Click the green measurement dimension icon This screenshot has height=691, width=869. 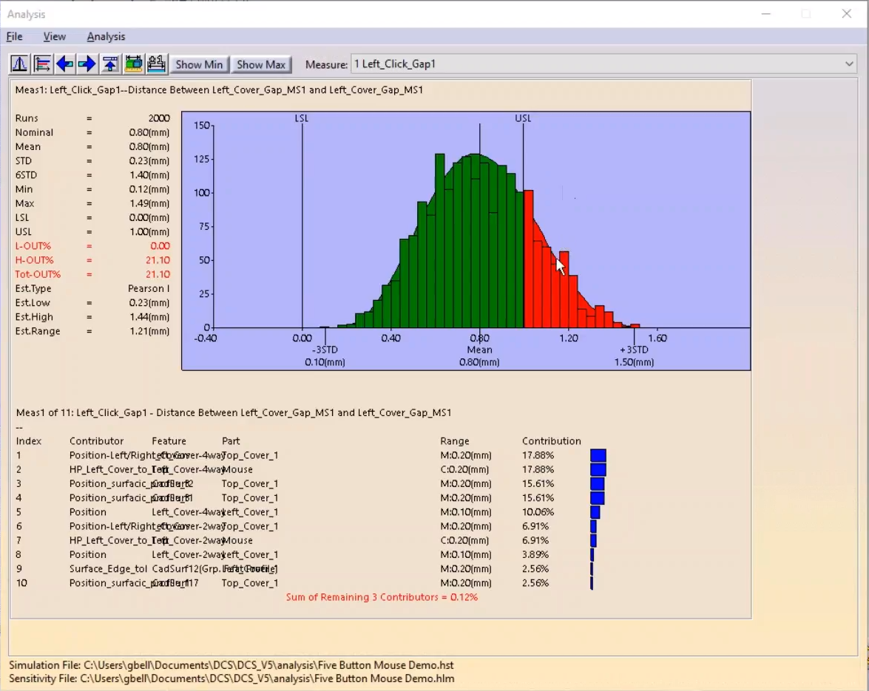click(x=133, y=64)
